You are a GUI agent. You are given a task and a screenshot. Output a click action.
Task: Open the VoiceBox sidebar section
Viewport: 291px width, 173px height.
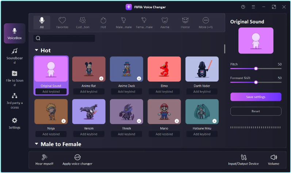[x=15, y=33]
